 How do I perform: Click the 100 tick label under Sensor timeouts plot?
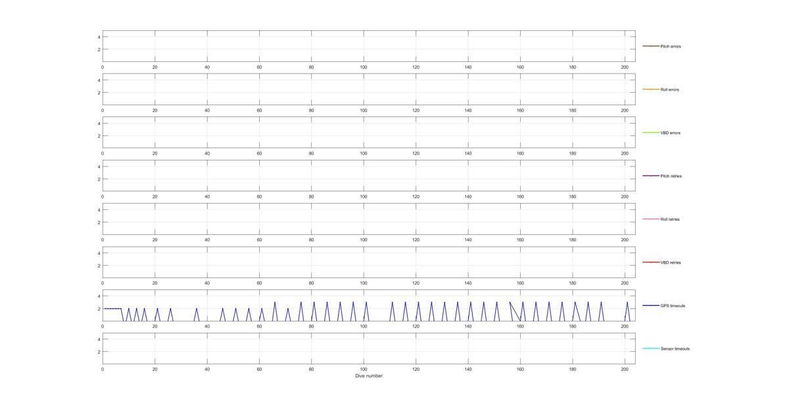coord(364,370)
